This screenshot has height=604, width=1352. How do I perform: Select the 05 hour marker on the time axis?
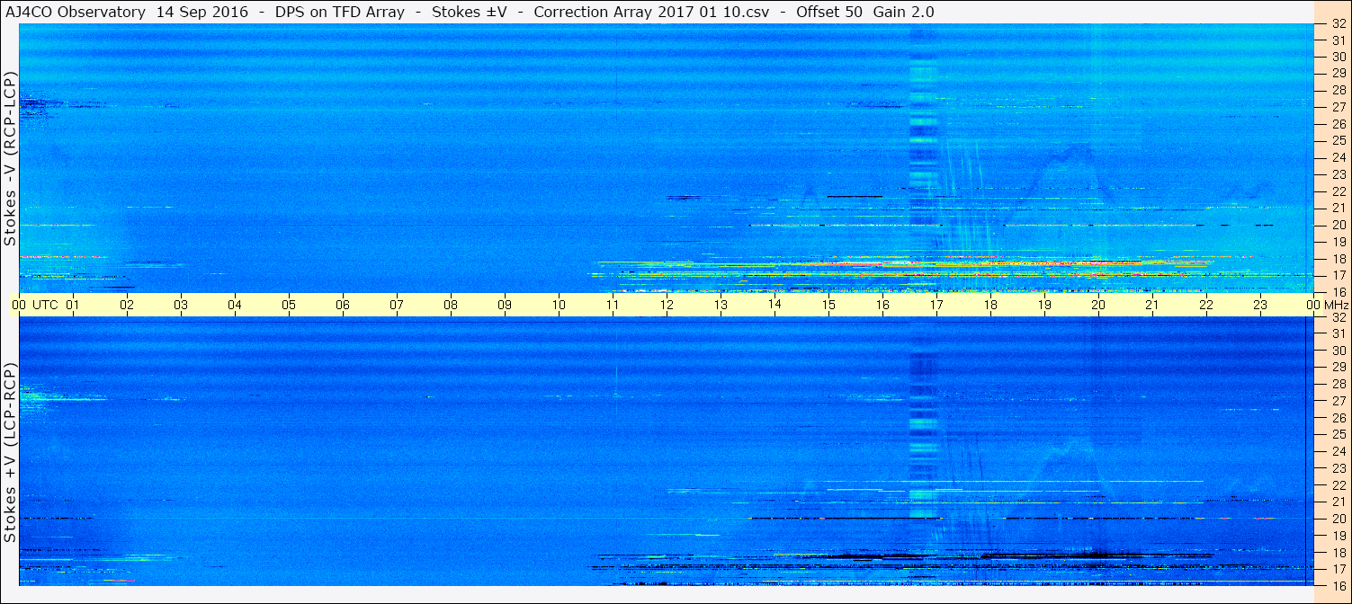[x=289, y=305]
